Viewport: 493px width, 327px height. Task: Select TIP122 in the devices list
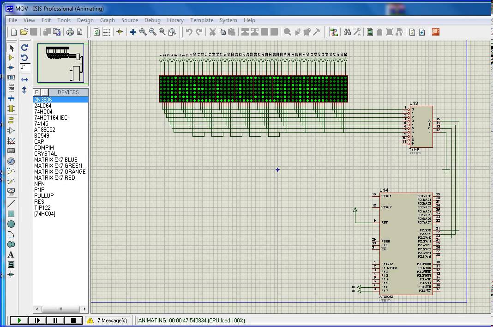[42, 208]
